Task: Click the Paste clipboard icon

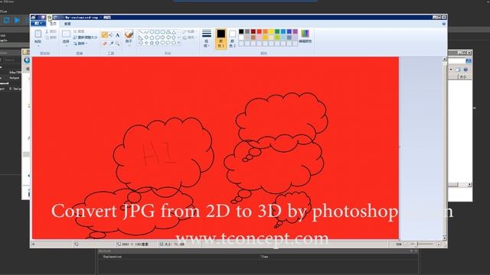Action: (38, 34)
